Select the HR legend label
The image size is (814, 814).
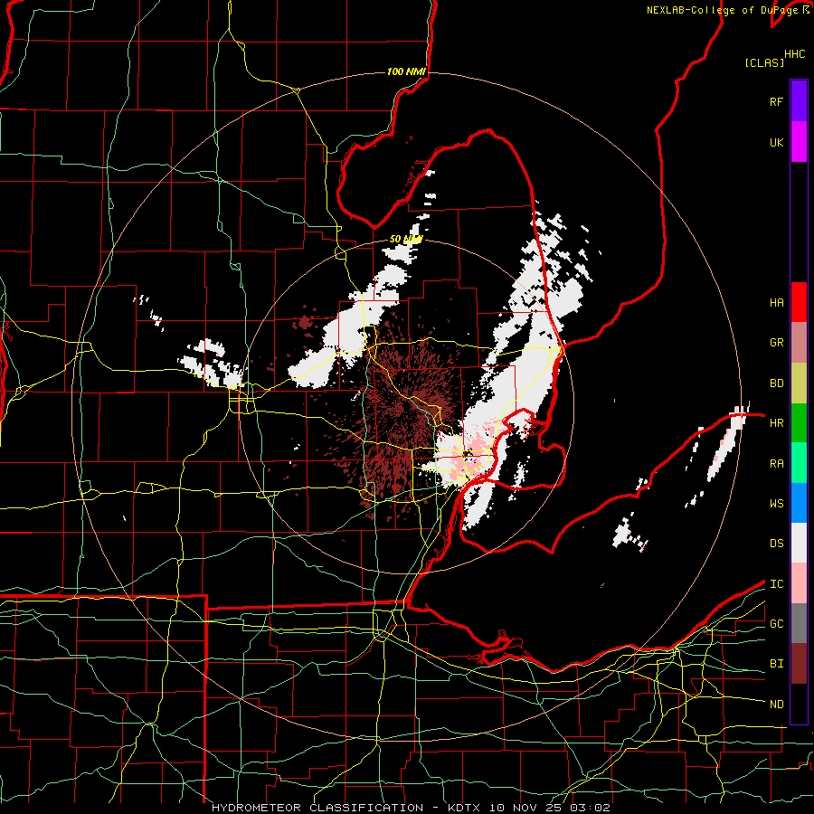coord(776,423)
